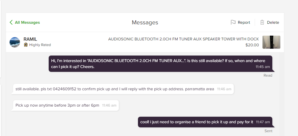Click the back chevron beside All Messages
The width and height of the screenshot is (298, 136).
coord(11,22)
